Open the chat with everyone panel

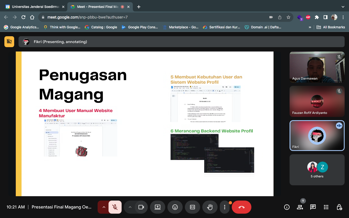pos(313,207)
